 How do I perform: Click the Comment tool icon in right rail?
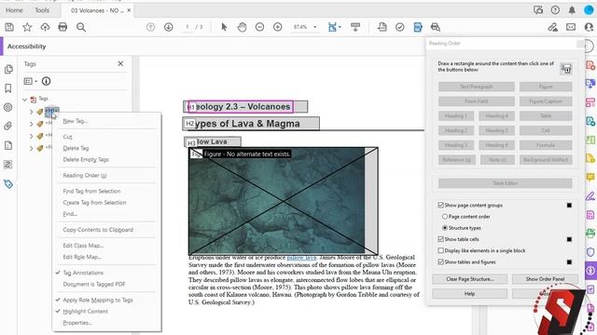(x=590, y=177)
